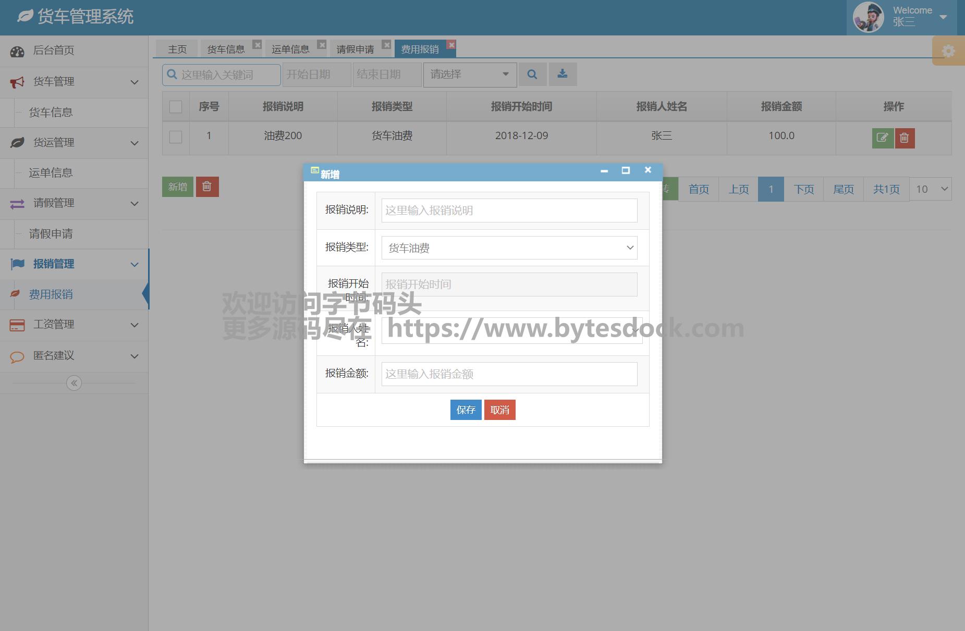
Task: Click the red trash icon in row 1
Action: pos(905,138)
